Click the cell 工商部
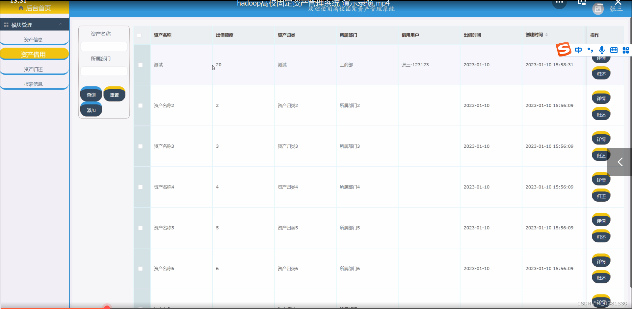The height and width of the screenshot is (309, 632). tap(346, 65)
